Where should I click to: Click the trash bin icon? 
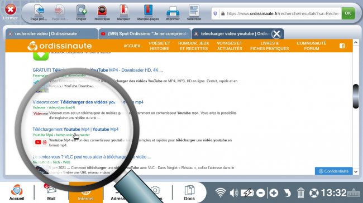(300, 193)
